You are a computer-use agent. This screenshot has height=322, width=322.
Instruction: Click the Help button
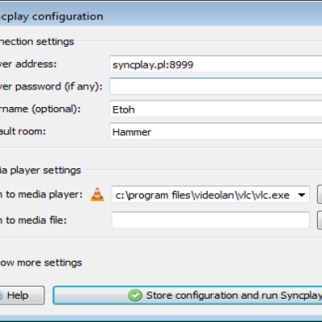(x=22, y=295)
